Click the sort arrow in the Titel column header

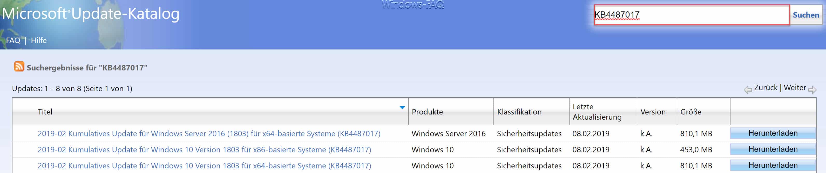(402, 107)
